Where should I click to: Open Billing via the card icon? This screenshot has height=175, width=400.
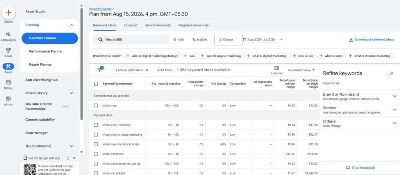click(8, 82)
